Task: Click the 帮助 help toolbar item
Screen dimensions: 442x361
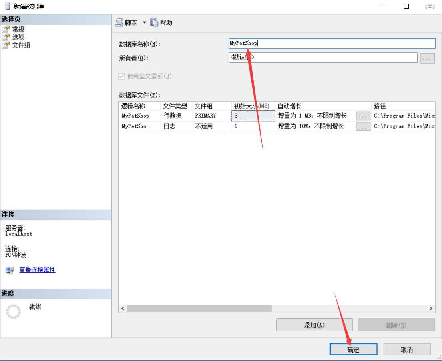Action: (x=161, y=22)
